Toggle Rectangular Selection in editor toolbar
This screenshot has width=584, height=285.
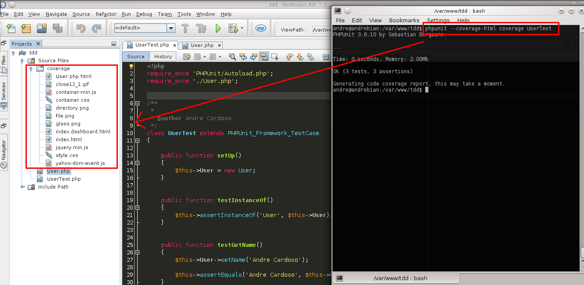275,57
